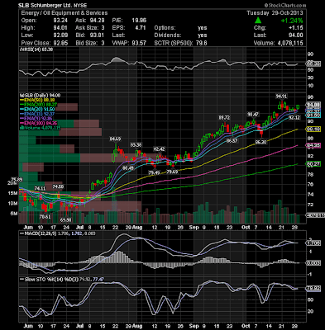Click the High value 94.01
The height and width of the screenshot is (330, 325).
(x=60, y=28)
